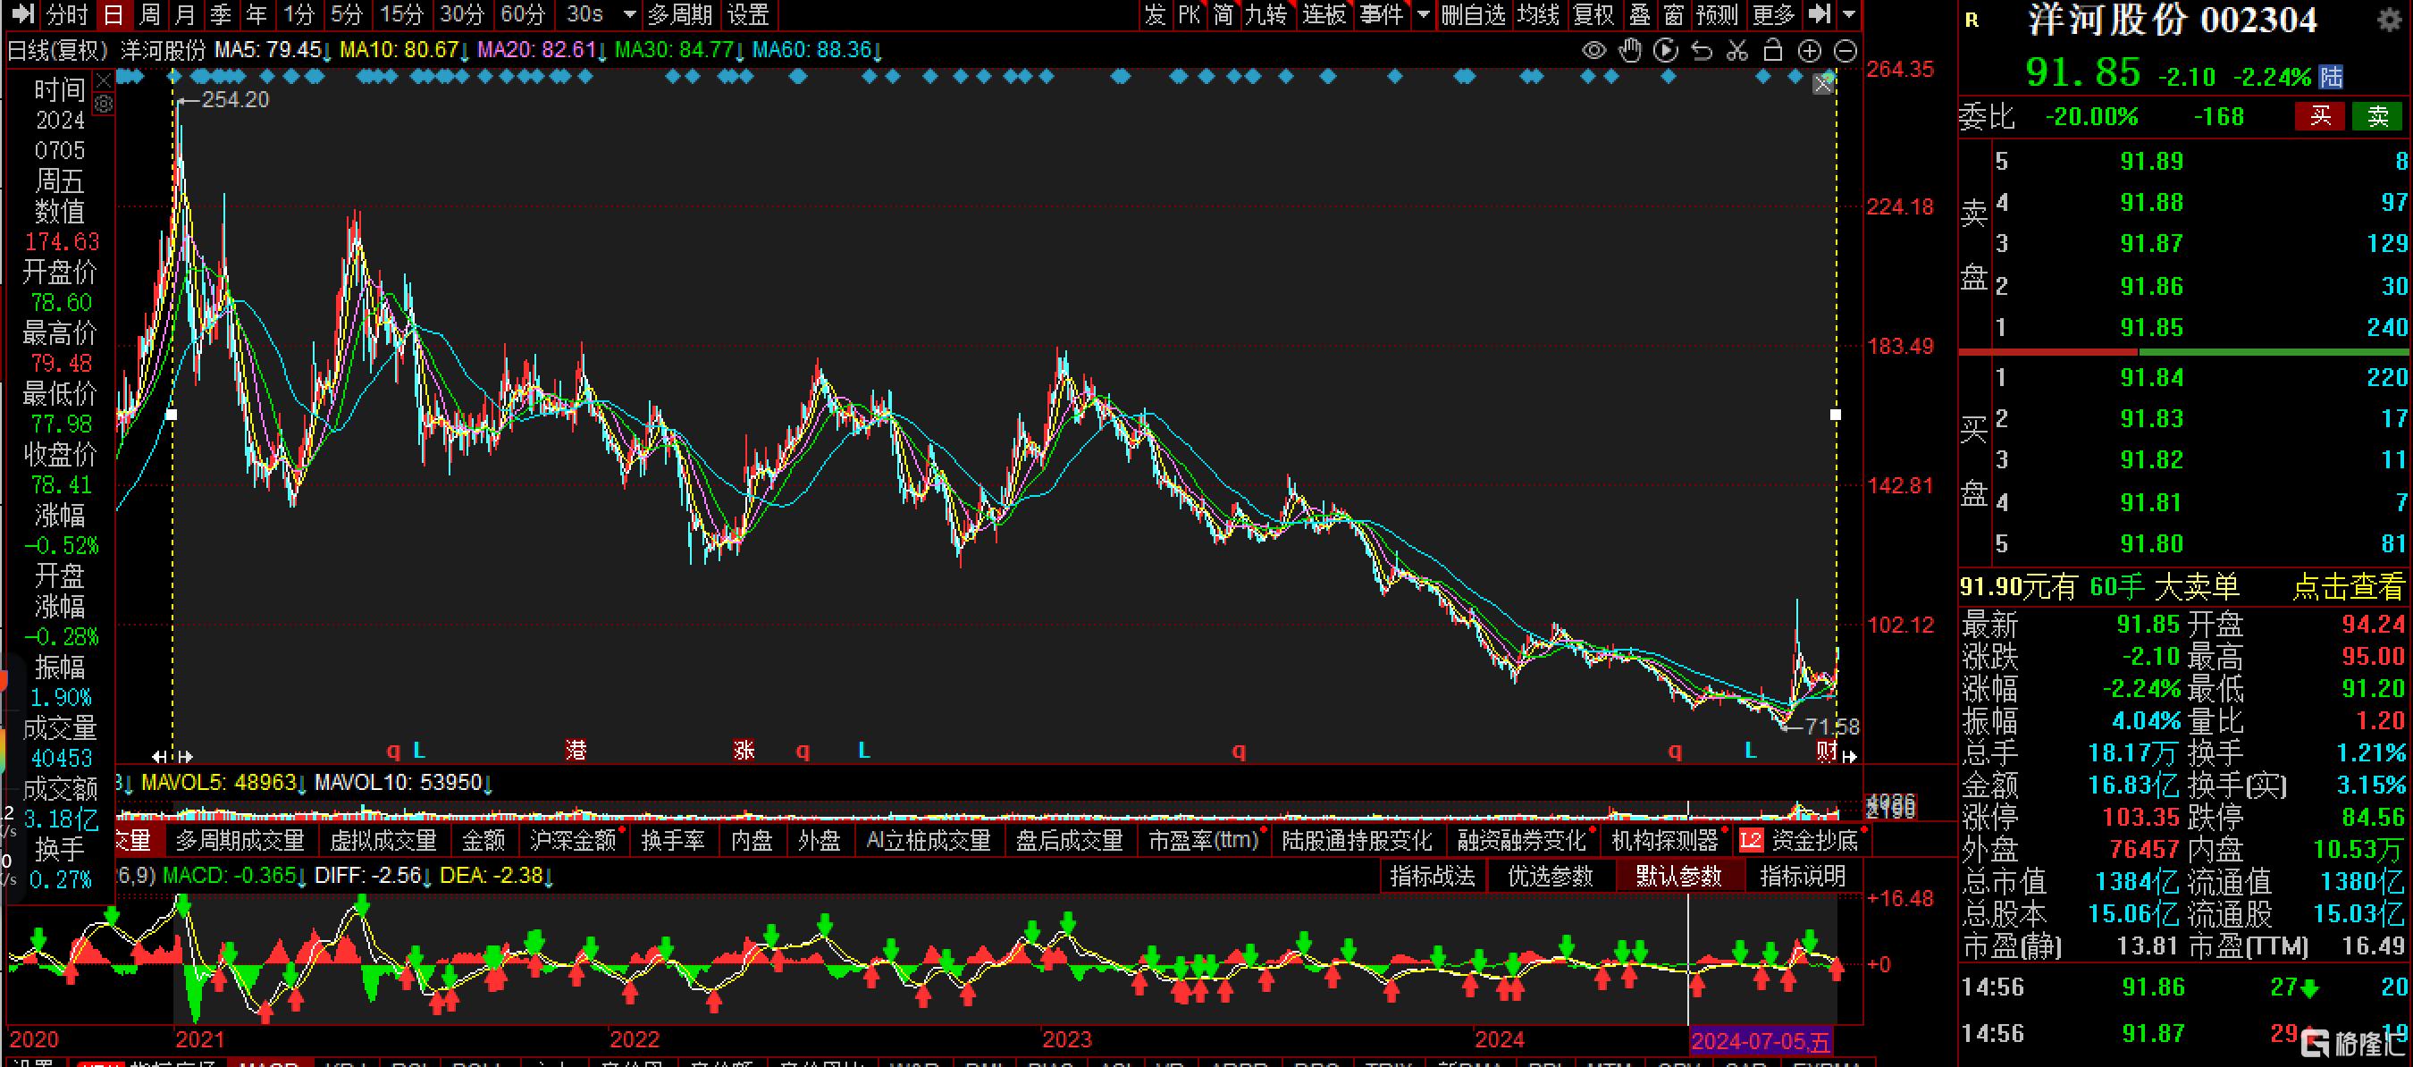Undo with the curved arrow icon
Image resolution: width=2413 pixels, height=1067 pixels.
(x=1702, y=51)
